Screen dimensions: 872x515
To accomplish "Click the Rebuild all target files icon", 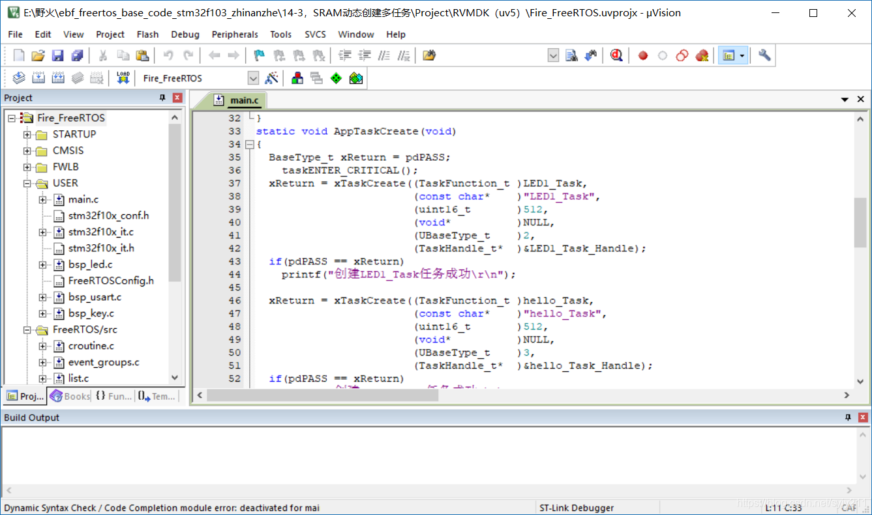I will point(58,78).
